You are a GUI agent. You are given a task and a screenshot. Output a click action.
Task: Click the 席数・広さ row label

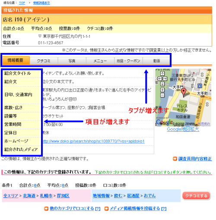(13, 108)
